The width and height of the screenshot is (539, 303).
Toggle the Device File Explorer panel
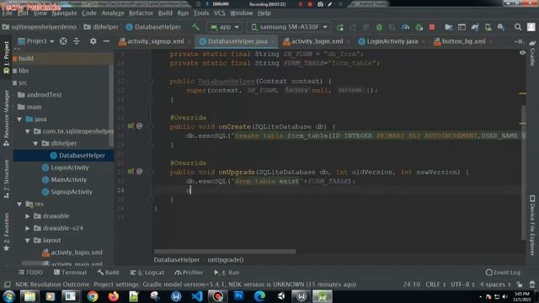pyautogui.click(x=532, y=225)
